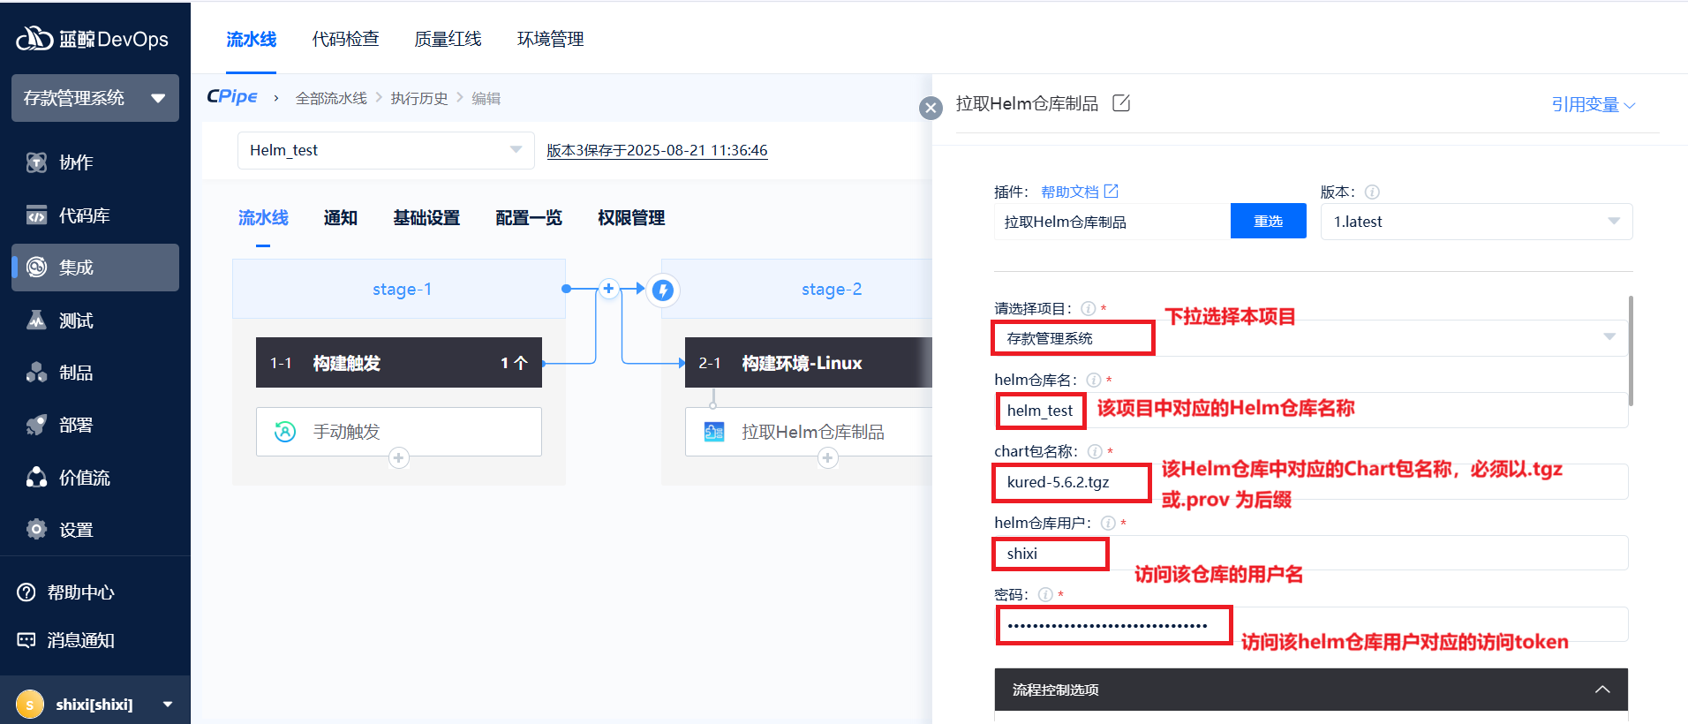Collapse the 流程控制选项 section

tap(1602, 690)
